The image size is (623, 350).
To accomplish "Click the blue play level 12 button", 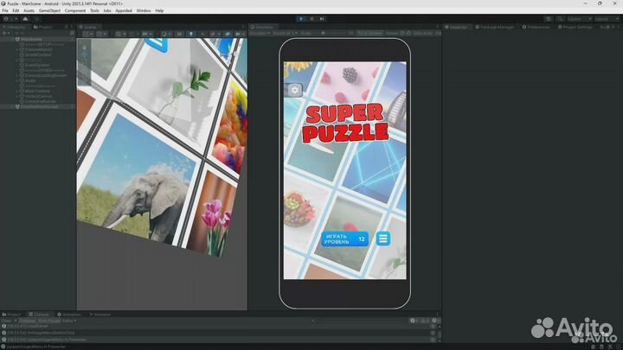I will tap(345, 239).
